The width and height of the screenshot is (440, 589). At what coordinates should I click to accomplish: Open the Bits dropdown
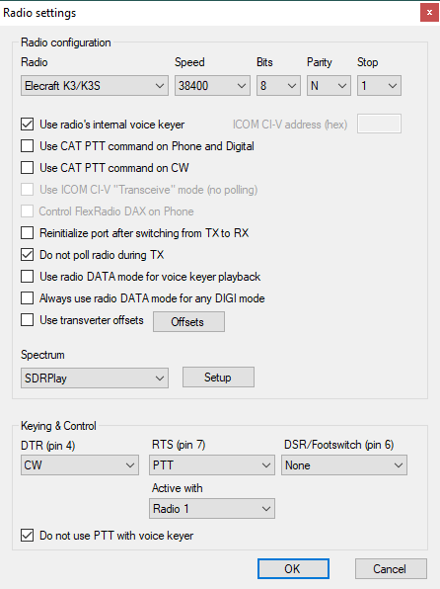tap(278, 86)
